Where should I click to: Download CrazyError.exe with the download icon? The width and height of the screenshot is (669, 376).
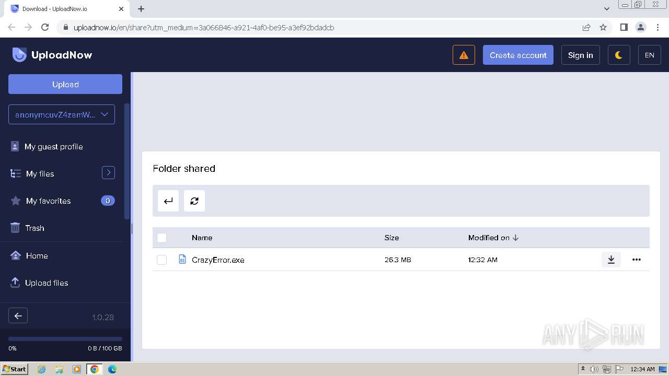(611, 260)
